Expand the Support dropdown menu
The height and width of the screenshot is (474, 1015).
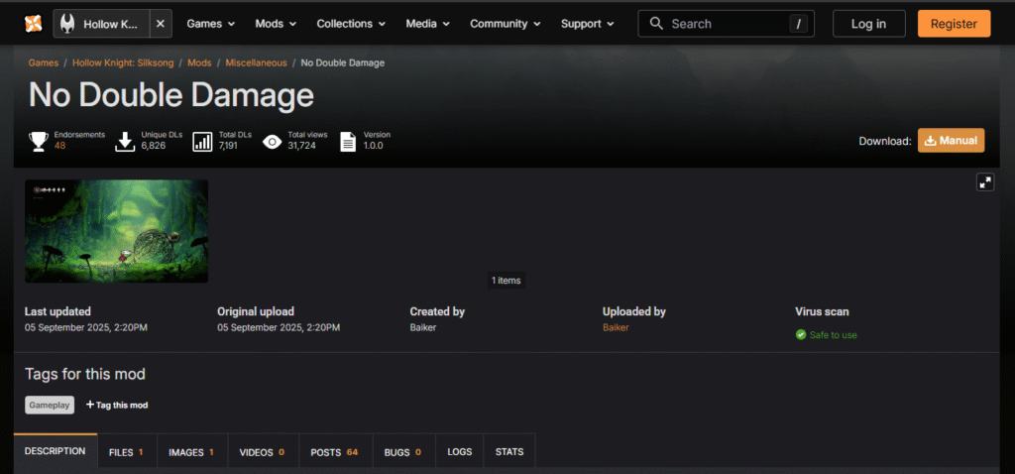(x=588, y=24)
